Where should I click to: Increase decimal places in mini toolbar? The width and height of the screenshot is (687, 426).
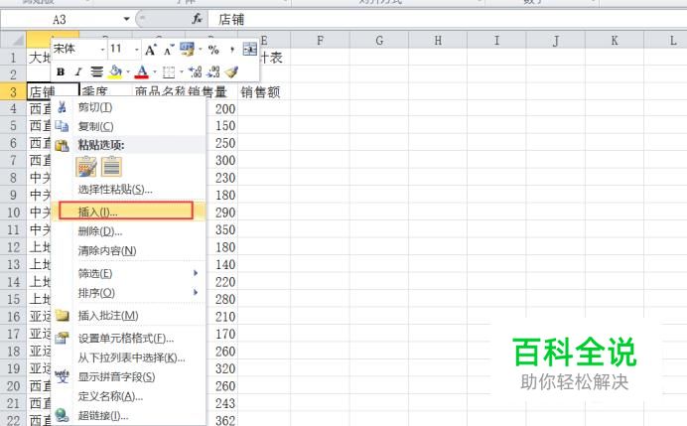pyautogui.click(x=195, y=71)
